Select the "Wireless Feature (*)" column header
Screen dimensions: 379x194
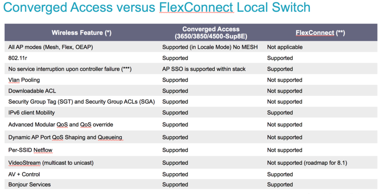pos(81,33)
